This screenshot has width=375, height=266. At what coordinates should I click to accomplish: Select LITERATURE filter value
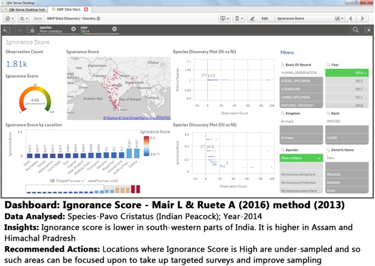301,89
